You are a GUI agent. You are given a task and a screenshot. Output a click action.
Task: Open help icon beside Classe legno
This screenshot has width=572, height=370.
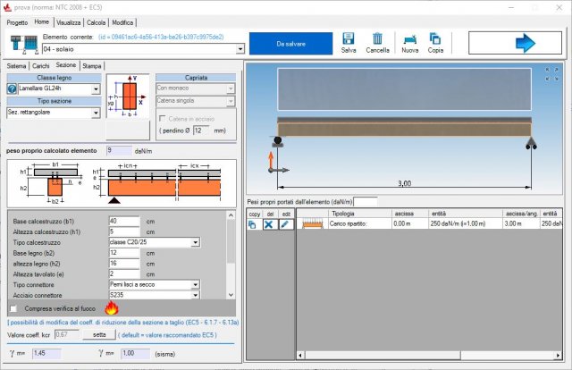12,89
